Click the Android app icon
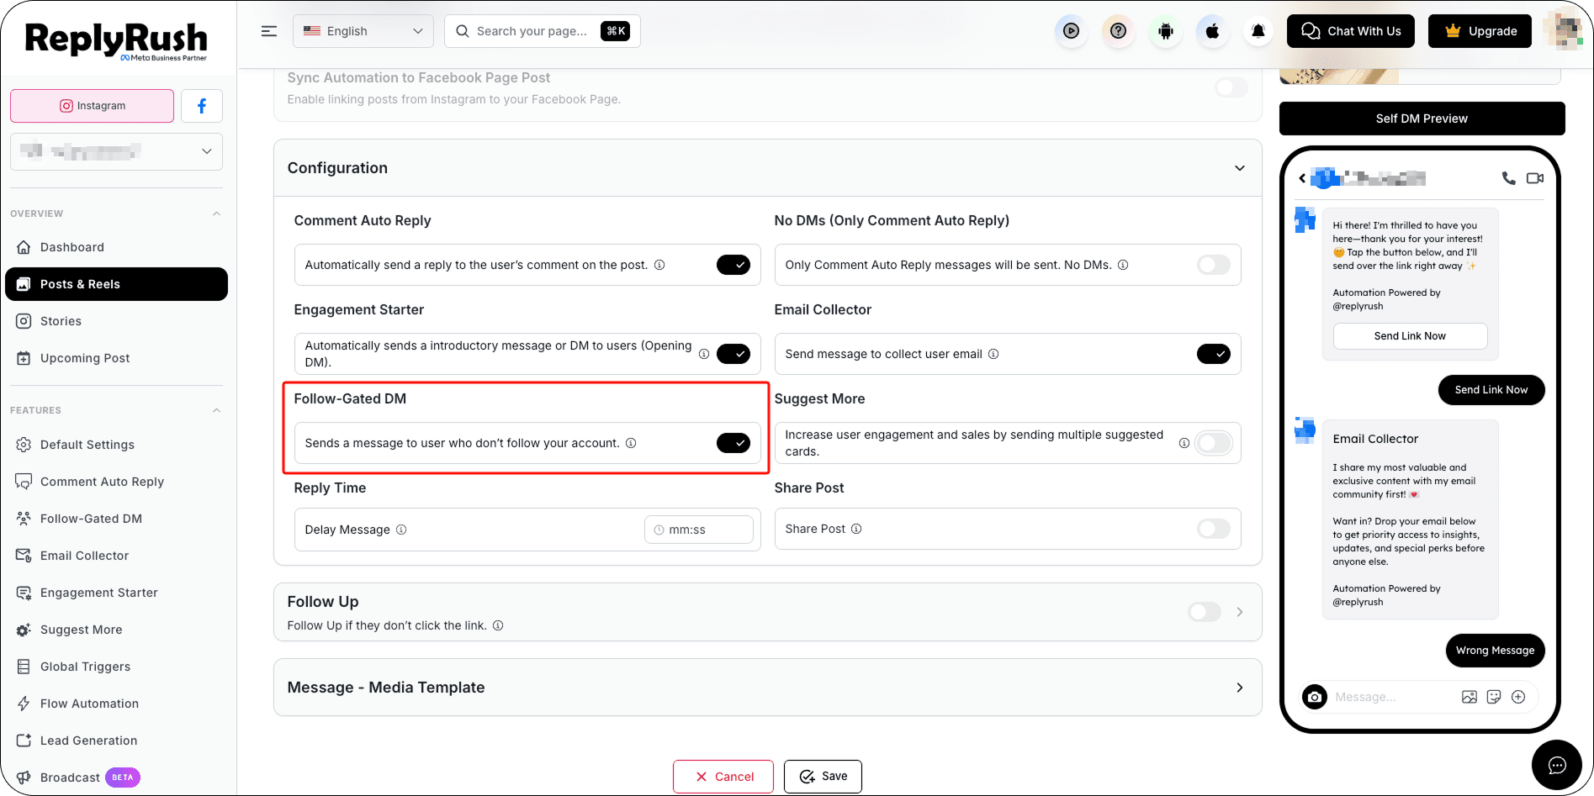 1165,31
